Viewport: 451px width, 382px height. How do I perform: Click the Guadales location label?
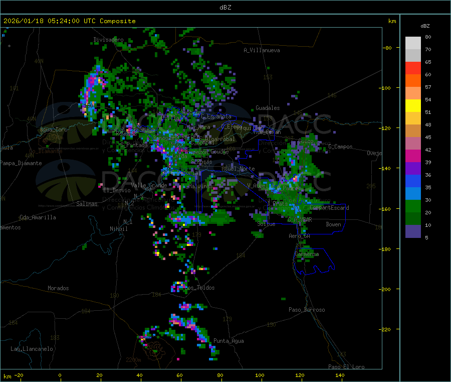[x=268, y=108]
